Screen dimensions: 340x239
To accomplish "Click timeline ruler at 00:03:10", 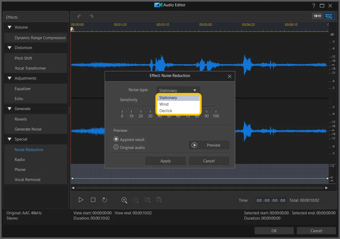I will [x=163, y=25].
